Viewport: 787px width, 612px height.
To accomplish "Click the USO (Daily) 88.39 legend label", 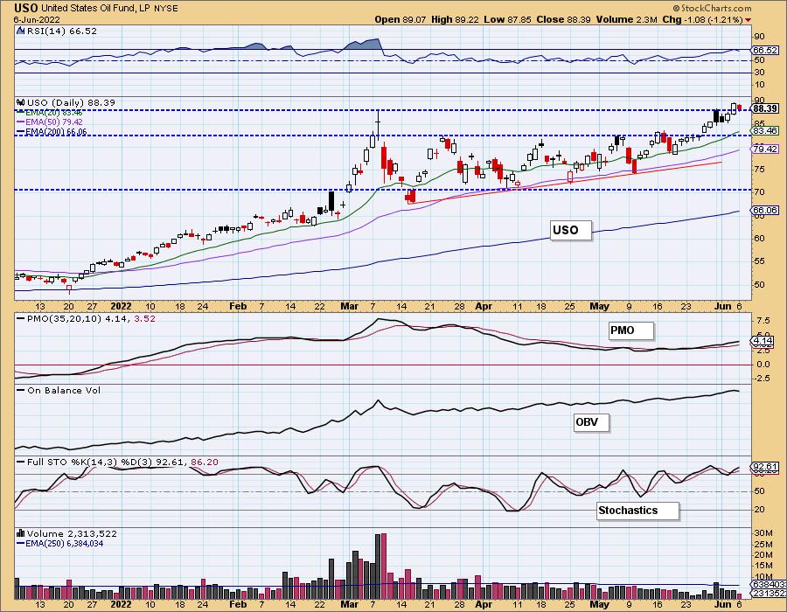I will (x=71, y=102).
